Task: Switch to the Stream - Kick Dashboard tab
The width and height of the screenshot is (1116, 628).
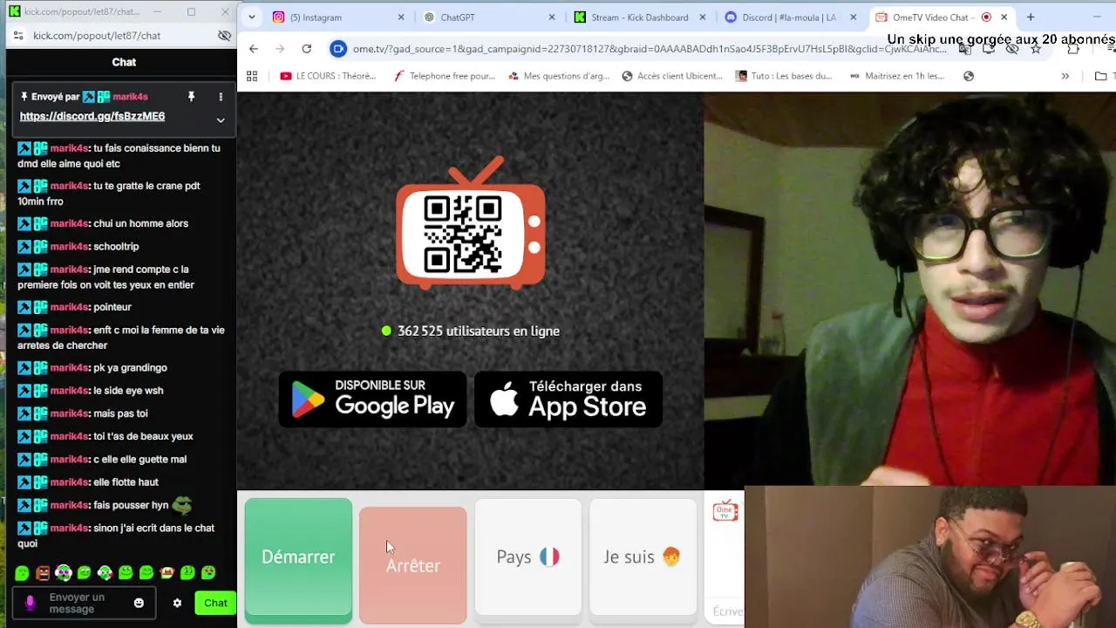Action: coord(638,17)
